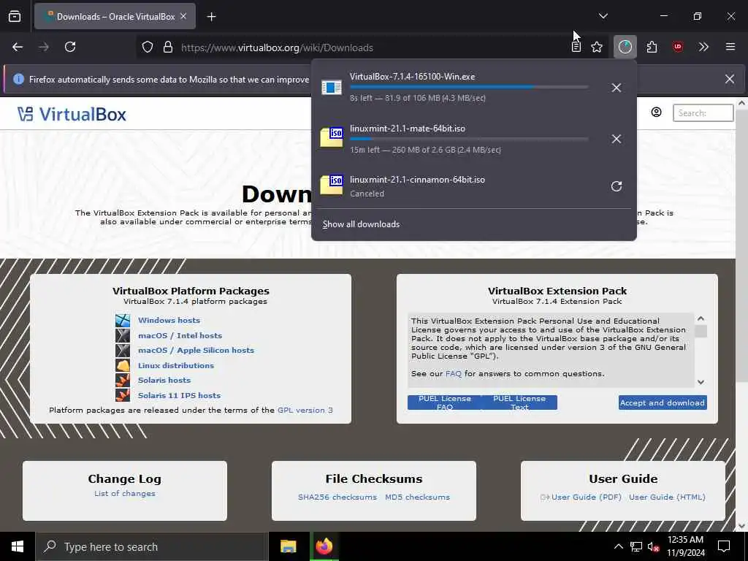
Task: Retry linuxmint cinnamon iso download
Action: click(617, 186)
